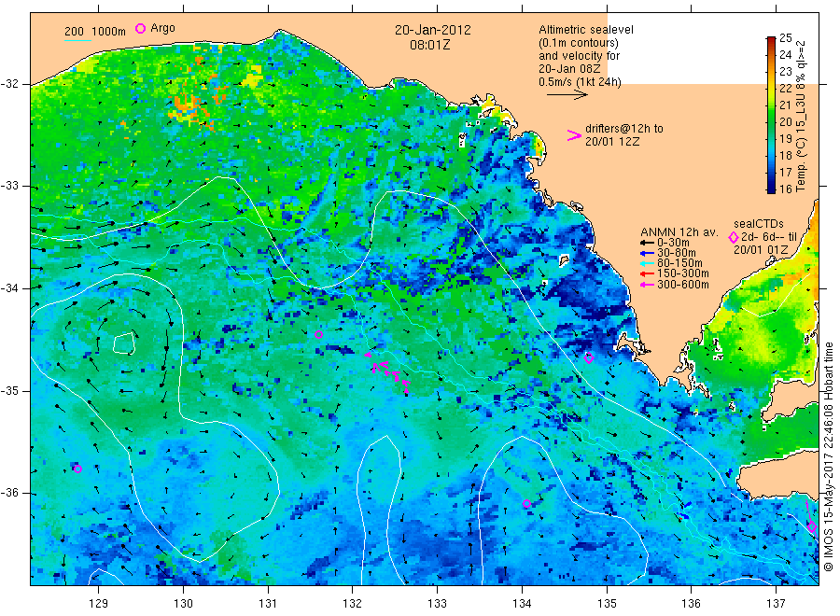The height and width of the screenshot is (616, 840).
Task: Click the magenta 300-600m legend arrow
Action: tap(647, 285)
